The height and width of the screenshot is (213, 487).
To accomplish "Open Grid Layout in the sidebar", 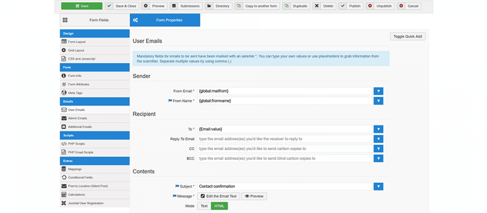I will pyautogui.click(x=95, y=50).
